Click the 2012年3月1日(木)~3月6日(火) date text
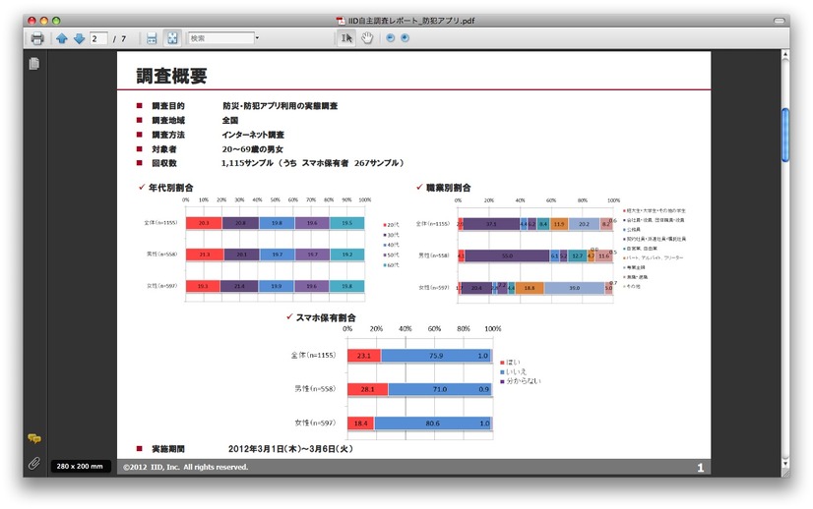Viewport: 813px width, 509px height. 290,449
